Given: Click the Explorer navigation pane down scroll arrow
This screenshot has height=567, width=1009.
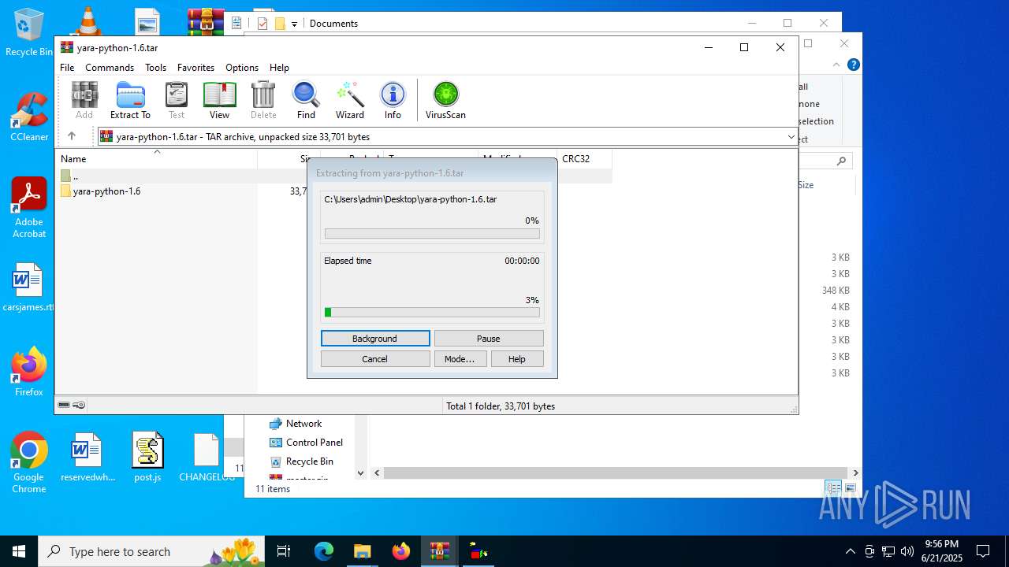Looking at the screenshot, I should coord(361,473).
